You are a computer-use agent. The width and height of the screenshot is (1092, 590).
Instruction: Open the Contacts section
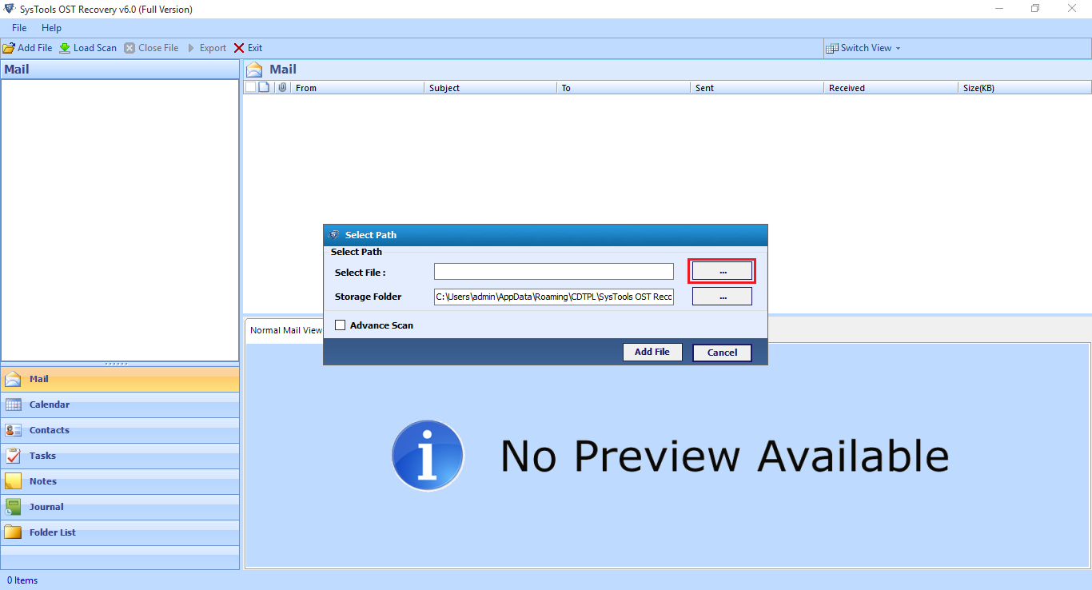pos(120,430)
